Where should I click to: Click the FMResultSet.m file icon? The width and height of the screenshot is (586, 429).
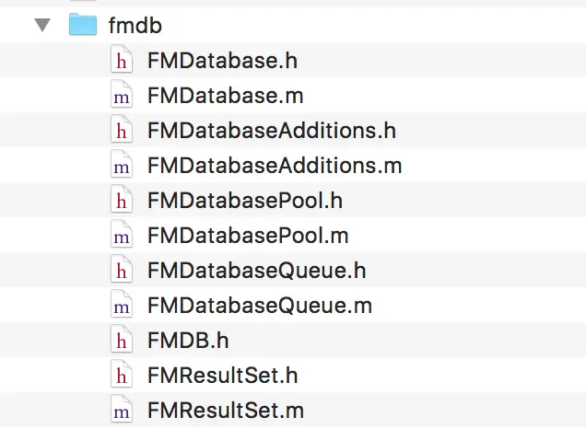(122, 410)
